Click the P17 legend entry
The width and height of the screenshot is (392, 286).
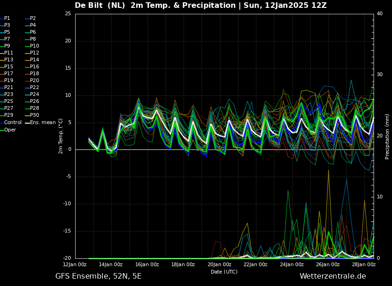[6, 73]
